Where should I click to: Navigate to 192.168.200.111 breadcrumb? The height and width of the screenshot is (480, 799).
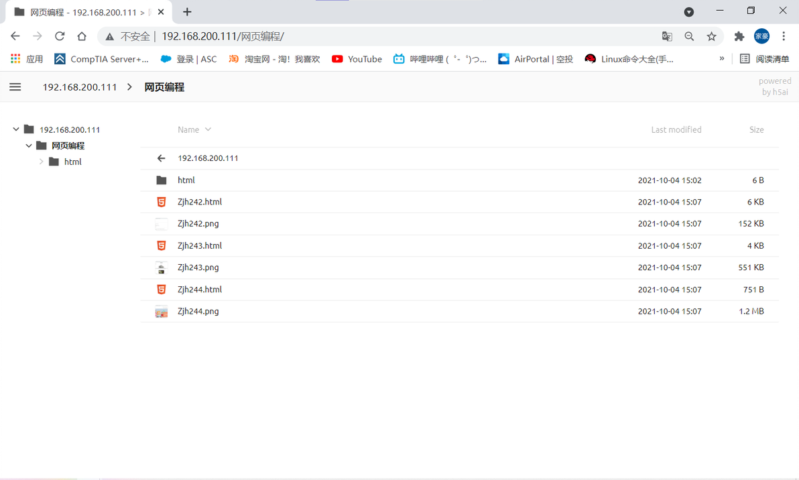pyautogui.click(x=80, y=87)
